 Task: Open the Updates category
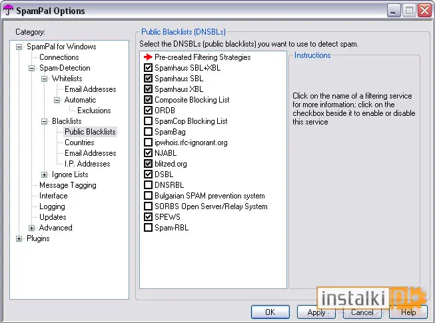point(53,217)
